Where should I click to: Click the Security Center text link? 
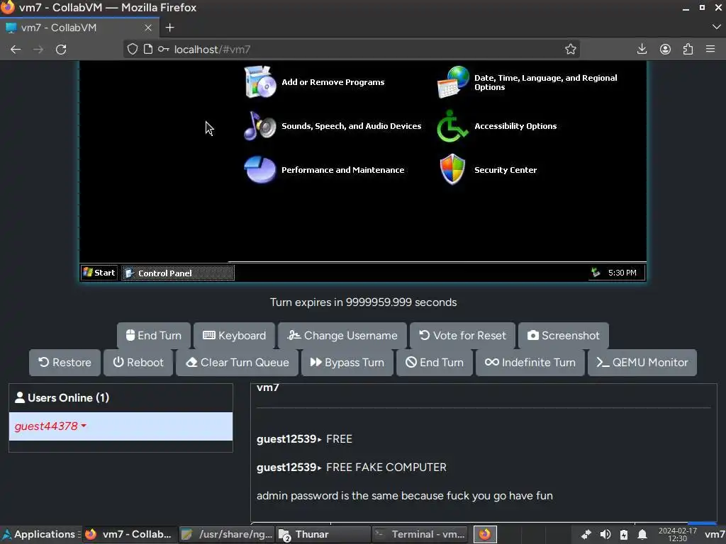point(506,170)
